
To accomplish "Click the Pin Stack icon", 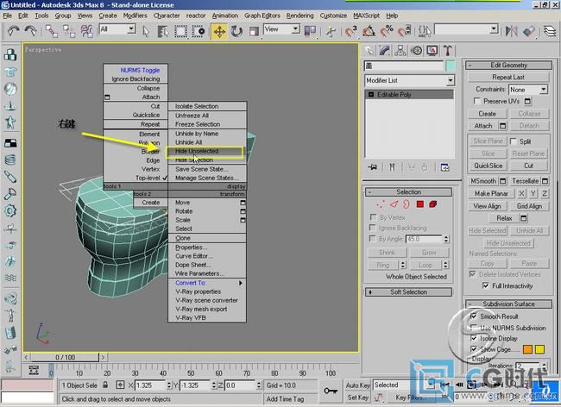I will [373, 167].
